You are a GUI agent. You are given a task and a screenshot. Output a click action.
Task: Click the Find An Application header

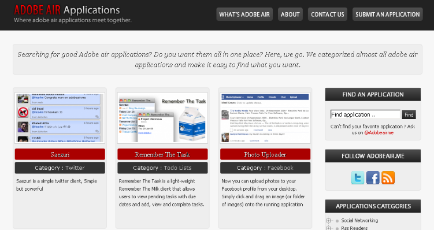pos(373,94)
